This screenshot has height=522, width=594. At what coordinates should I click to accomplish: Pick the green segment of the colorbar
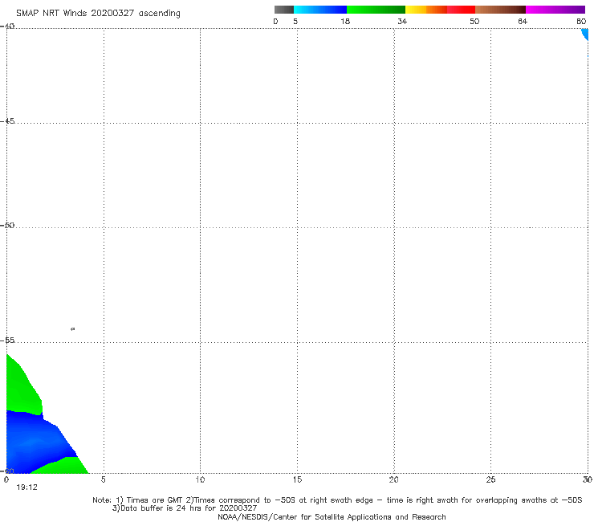click(376, 10)
